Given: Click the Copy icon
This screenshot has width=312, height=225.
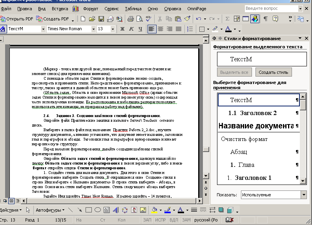Looking at the screenshot, I should 169,19.
